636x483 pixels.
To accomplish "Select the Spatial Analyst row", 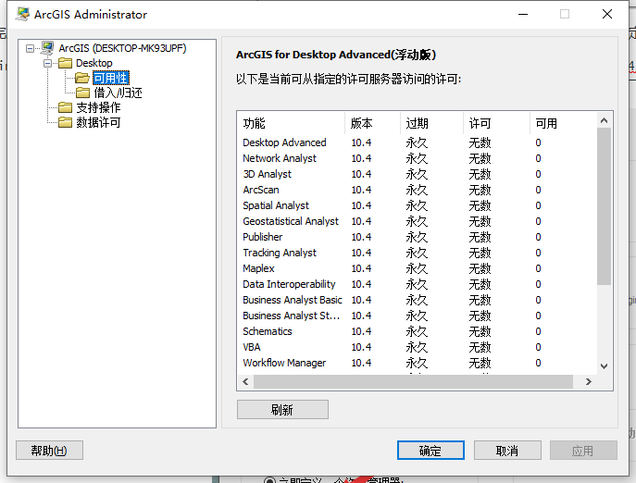I will point(276,205).
